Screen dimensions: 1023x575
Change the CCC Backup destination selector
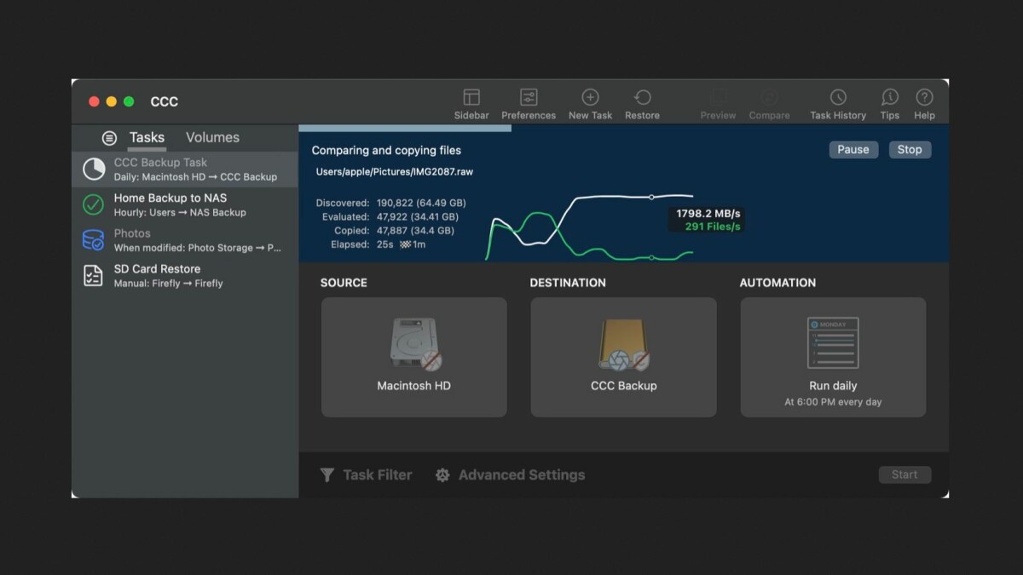(623, 356)
